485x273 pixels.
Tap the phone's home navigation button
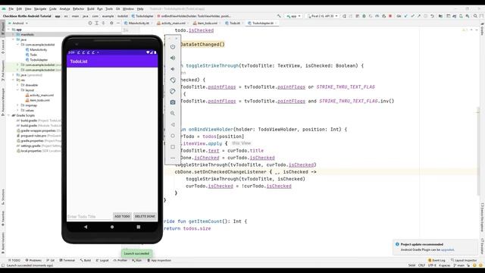pyautogui.click(x=112, y=227)
